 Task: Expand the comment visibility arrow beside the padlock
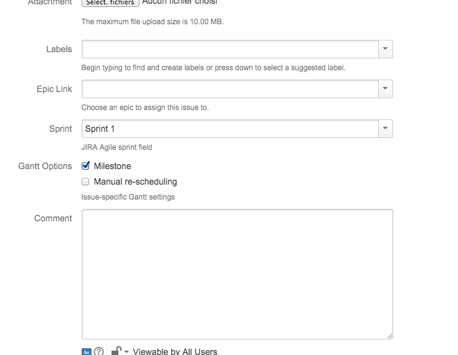[x=126, y=352]
